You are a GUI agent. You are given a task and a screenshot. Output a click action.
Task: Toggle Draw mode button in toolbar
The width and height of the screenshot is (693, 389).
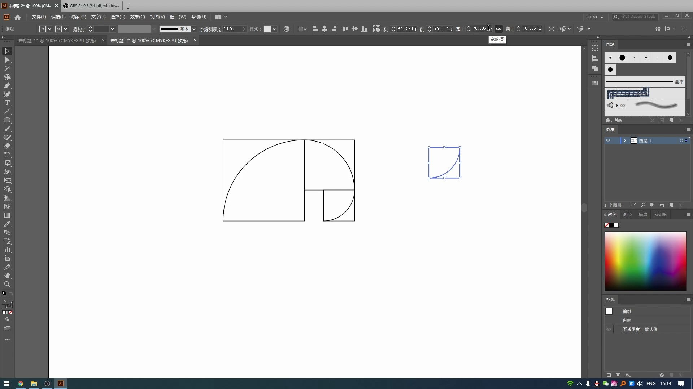click(7, 319)
